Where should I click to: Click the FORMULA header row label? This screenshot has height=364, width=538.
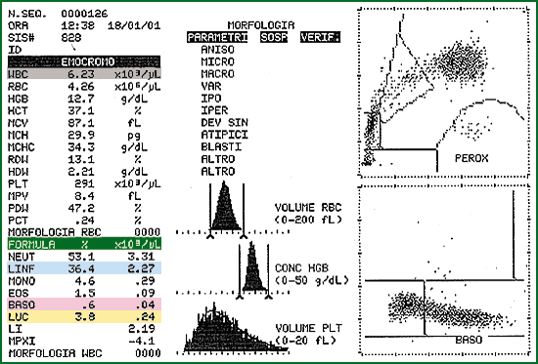coord(31,245)
